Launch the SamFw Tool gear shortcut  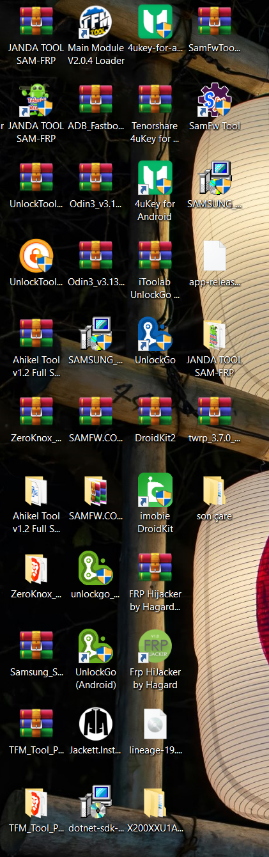pos(215,100)
